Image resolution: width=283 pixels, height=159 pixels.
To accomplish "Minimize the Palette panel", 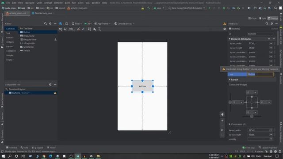I will (55, 23).
